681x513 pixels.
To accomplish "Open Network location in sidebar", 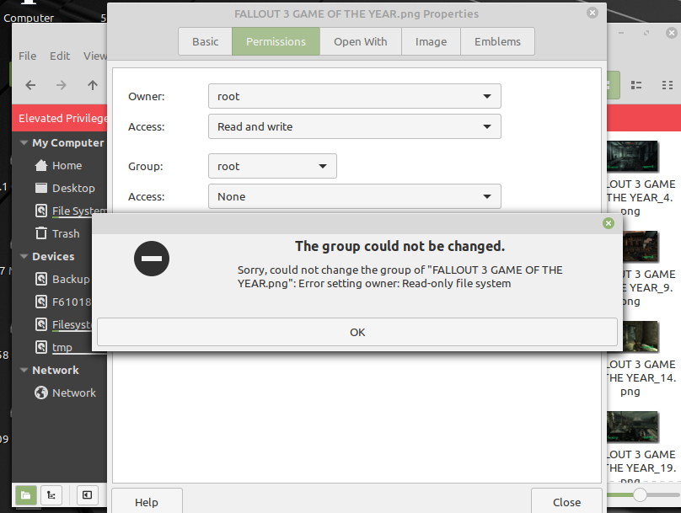I will (74, 393).
